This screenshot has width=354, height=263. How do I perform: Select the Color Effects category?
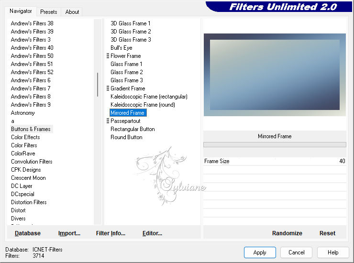point(25,137)
